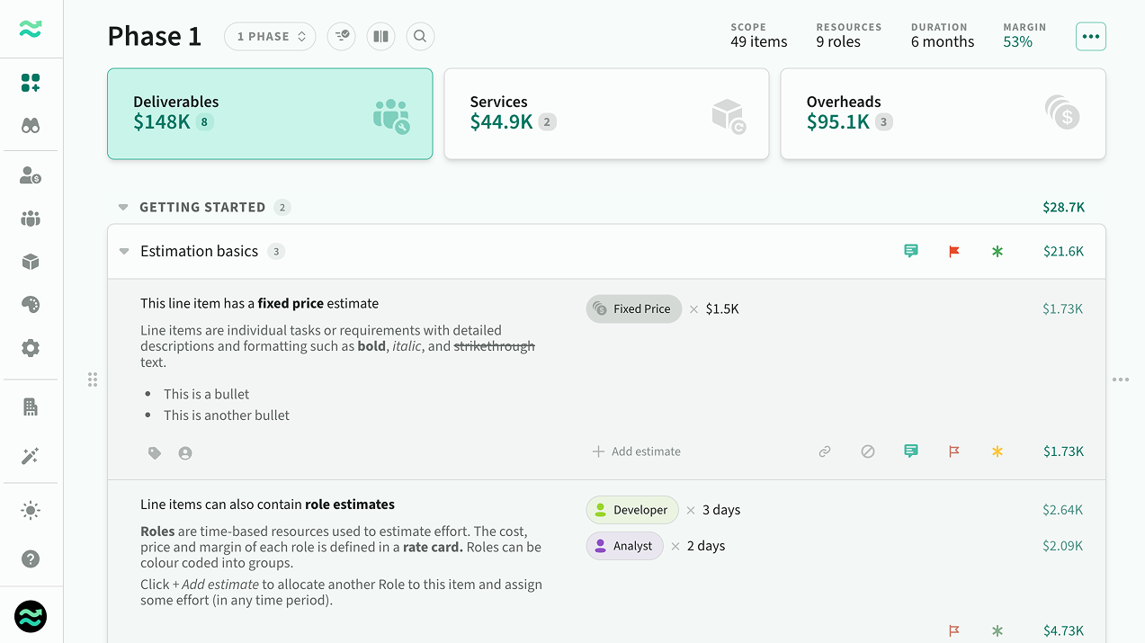Open the three-dots menu button top right
Screen dimensions: 1145x643
coord(1090,37)
